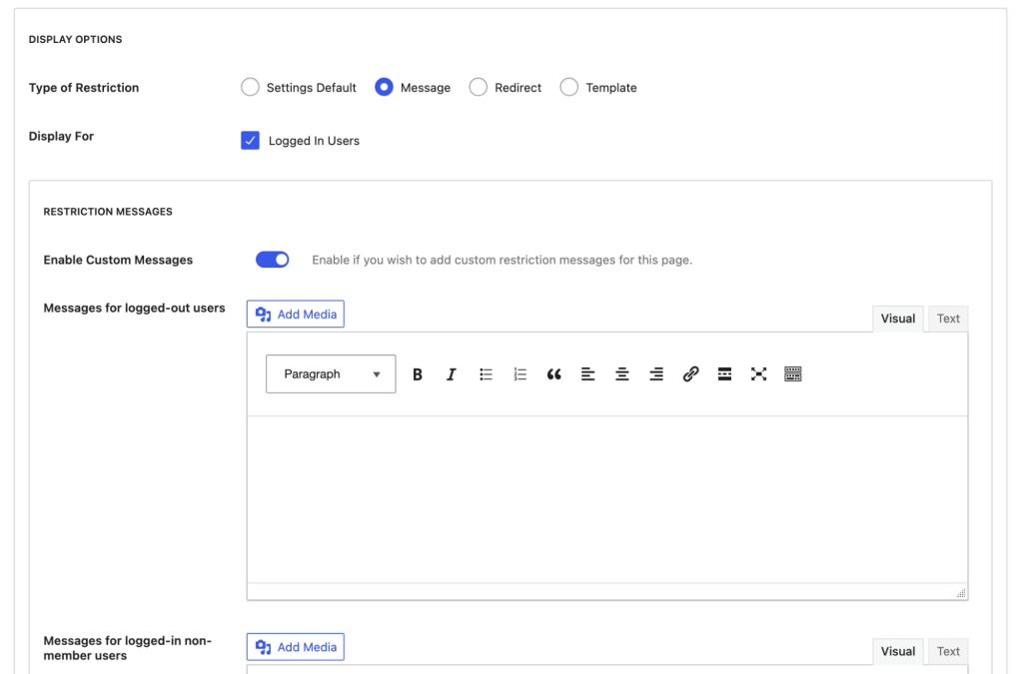
Task: Align text to the center
Action: click(621, 373)
